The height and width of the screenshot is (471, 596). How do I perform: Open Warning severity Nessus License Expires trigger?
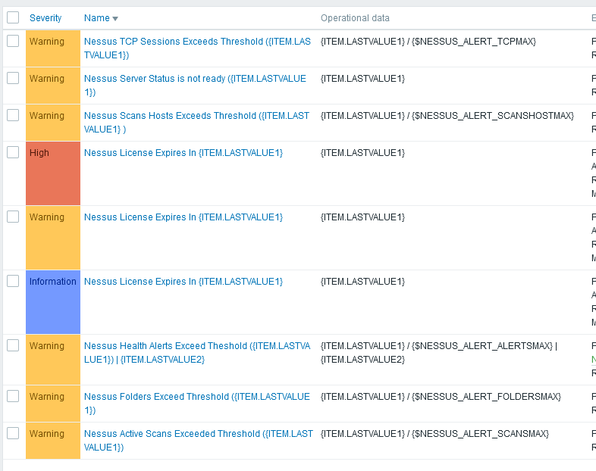point(184,217)
